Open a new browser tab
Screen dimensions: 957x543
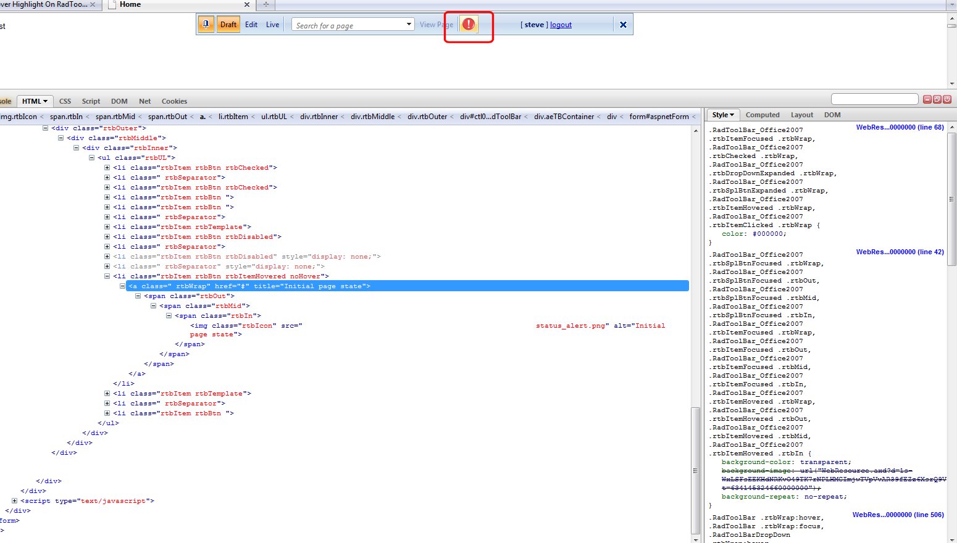click(266, 4)
